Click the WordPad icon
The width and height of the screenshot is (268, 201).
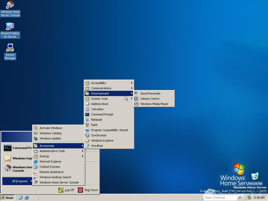[x=87, y=146]
